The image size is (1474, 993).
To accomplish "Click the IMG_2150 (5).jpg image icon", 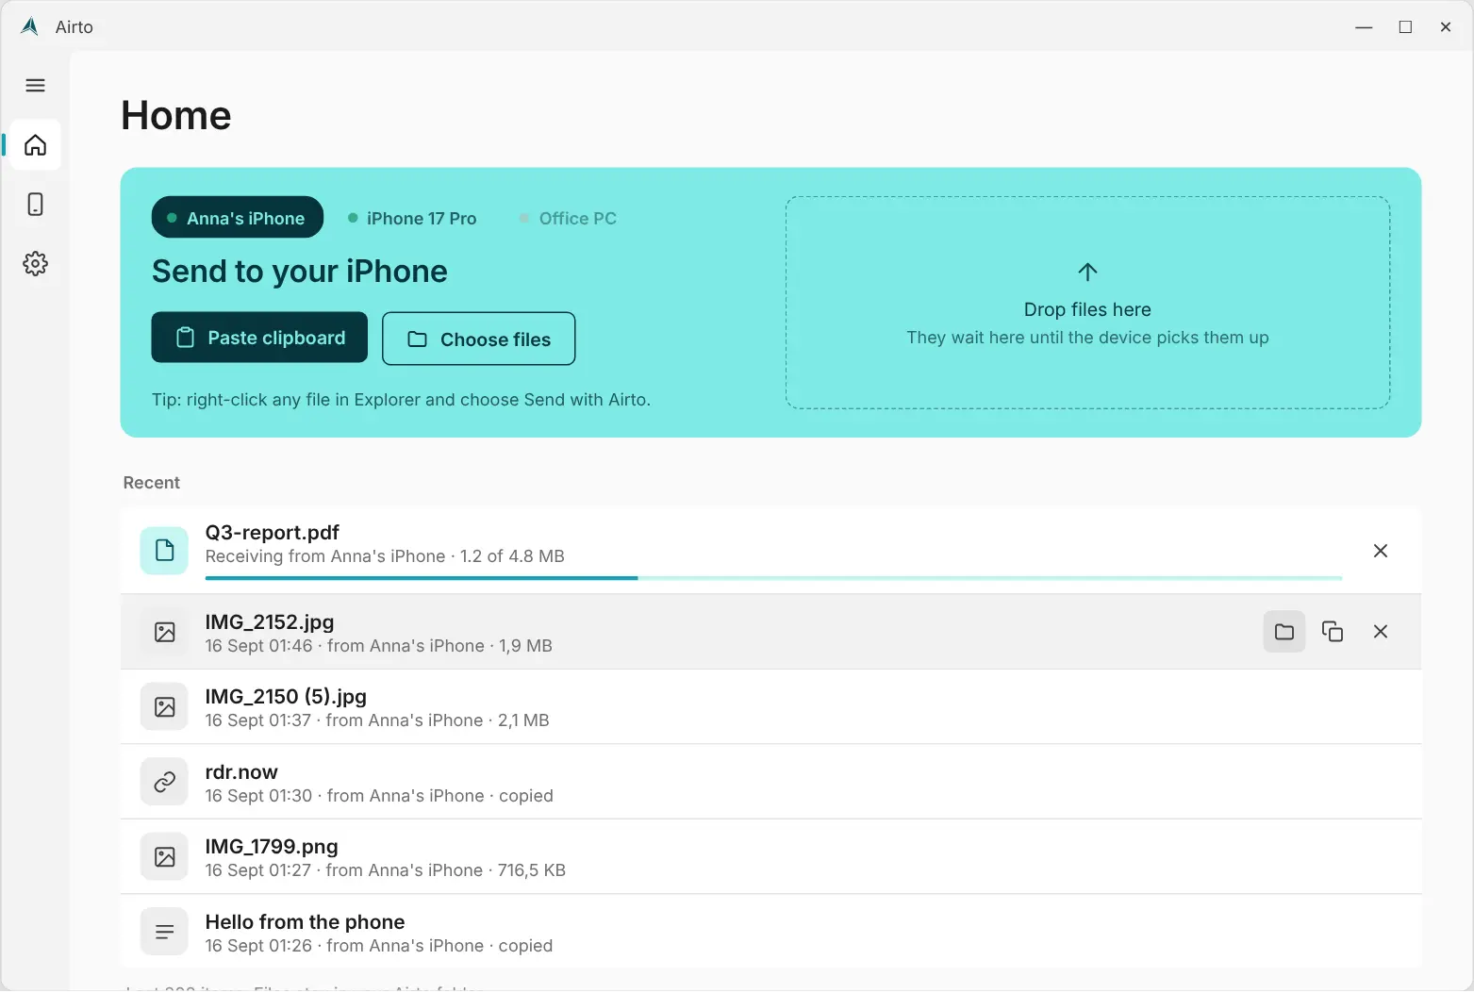I will [164, 707].
